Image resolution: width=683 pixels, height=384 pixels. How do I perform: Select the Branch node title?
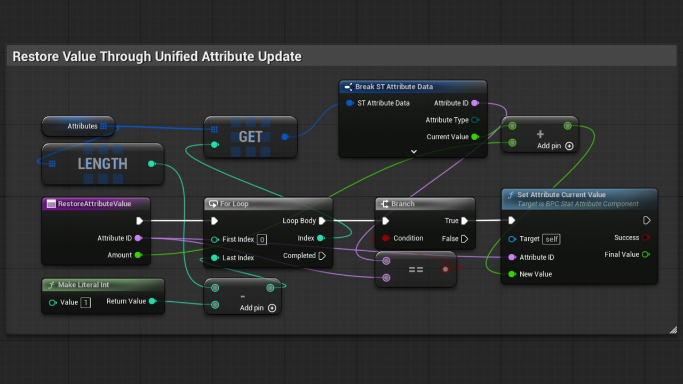point(403,204)
